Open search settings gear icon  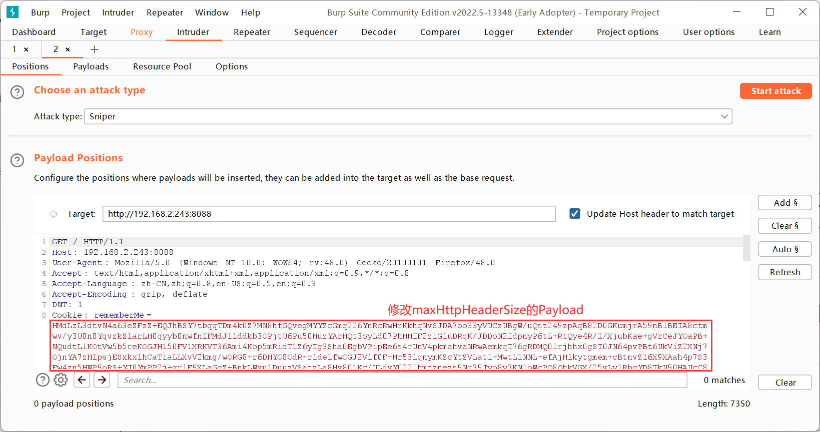click(x=61, y=380)
